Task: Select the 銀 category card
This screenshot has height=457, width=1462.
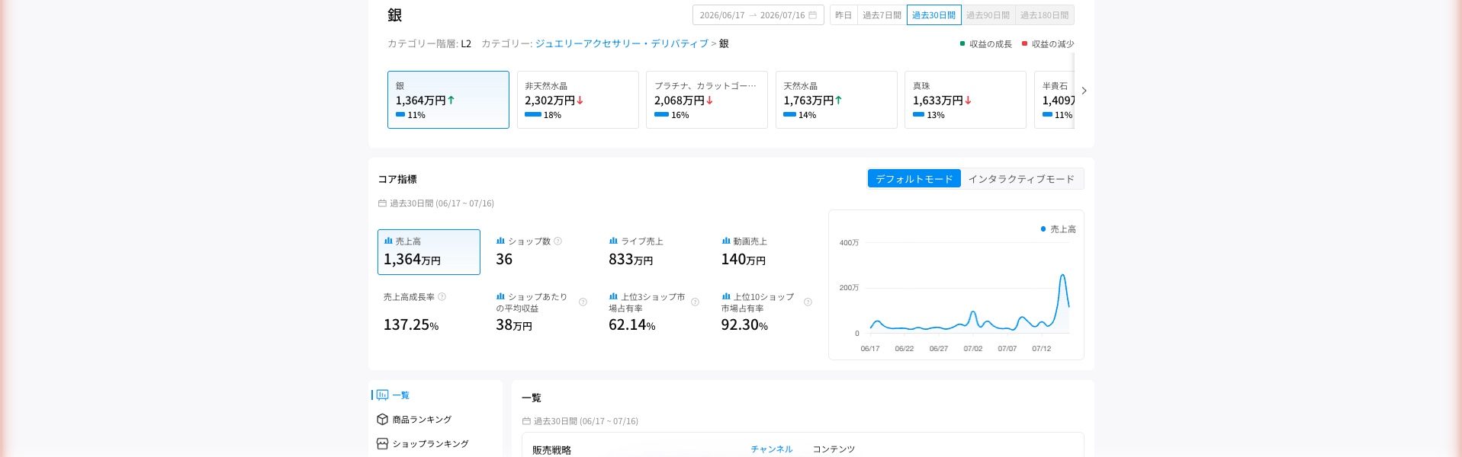Action: (x=448, y=100)
